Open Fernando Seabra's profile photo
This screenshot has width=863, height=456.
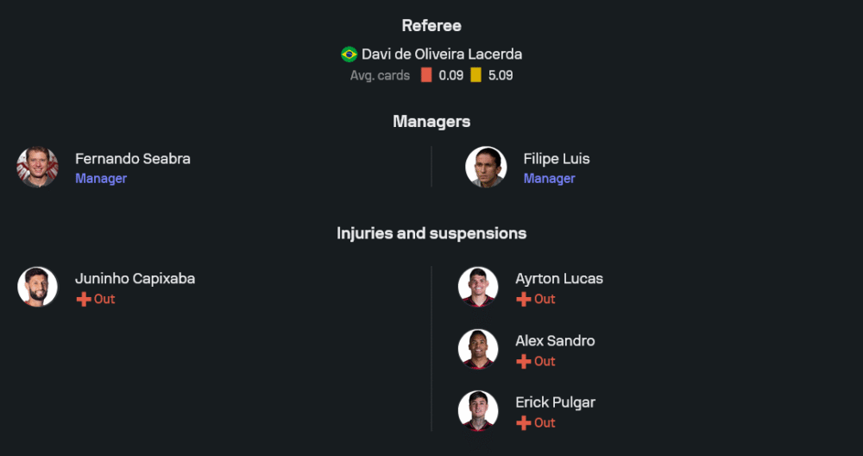click(x=37, y=167)
